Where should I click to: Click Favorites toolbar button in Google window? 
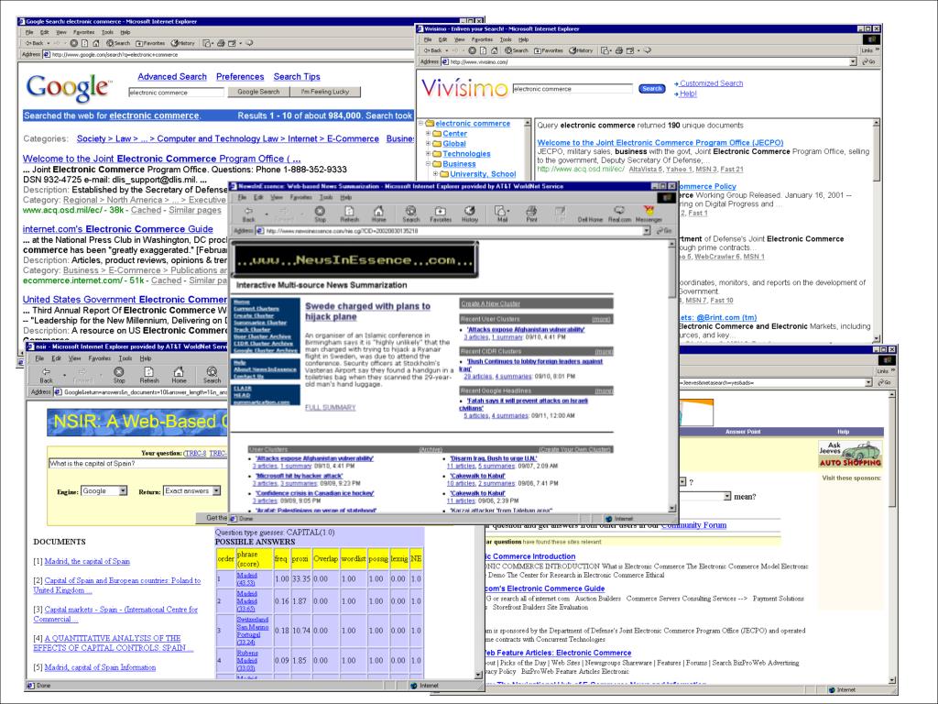pos(150,43)
